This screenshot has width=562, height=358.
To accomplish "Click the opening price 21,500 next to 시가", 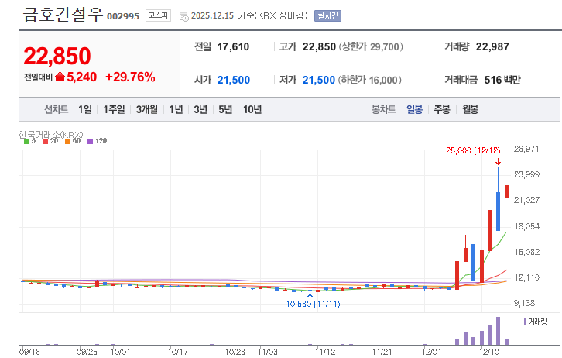I will coord(234,80).
